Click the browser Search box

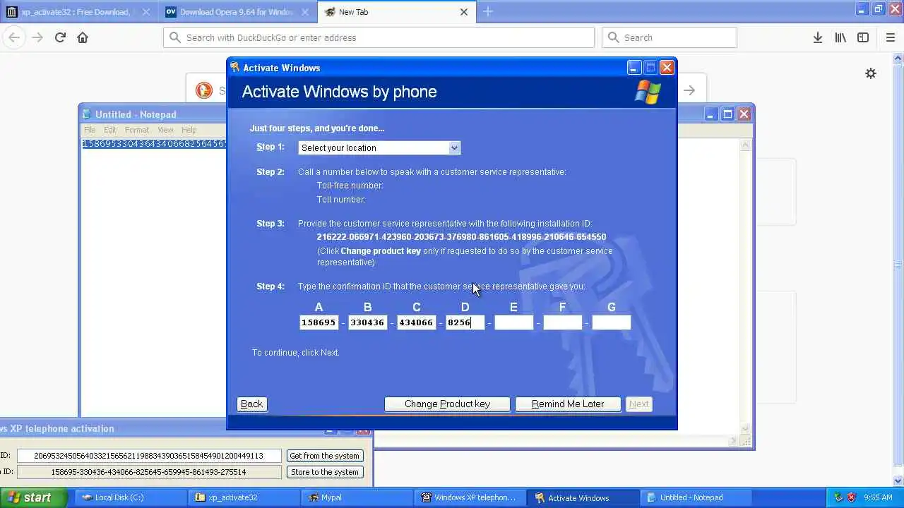coord(670,37)
